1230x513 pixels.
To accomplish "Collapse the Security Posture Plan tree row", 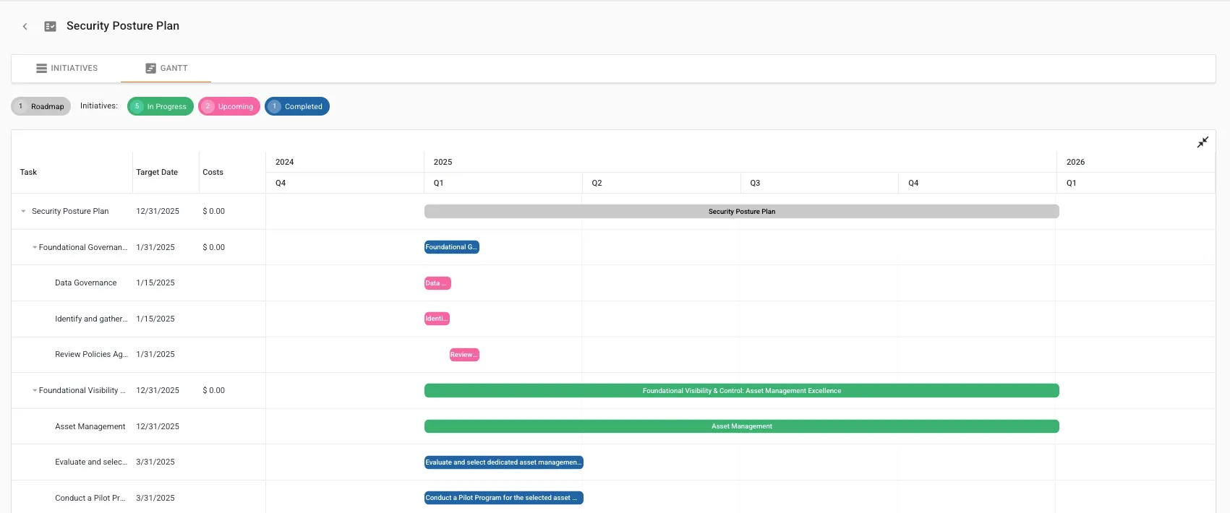I will coord(23,212).
